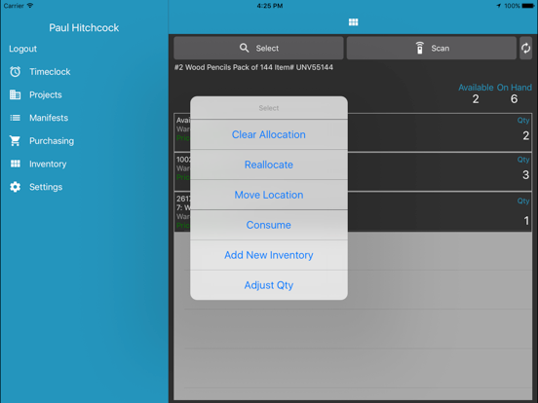Click the Purchasing cart icon
538x403 pixels.
coord(15,141)
